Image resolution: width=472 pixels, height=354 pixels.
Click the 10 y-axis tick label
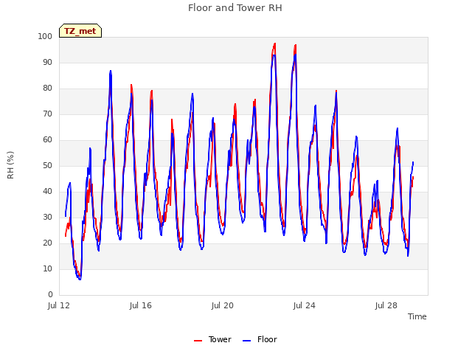click(x=47, y=268)
